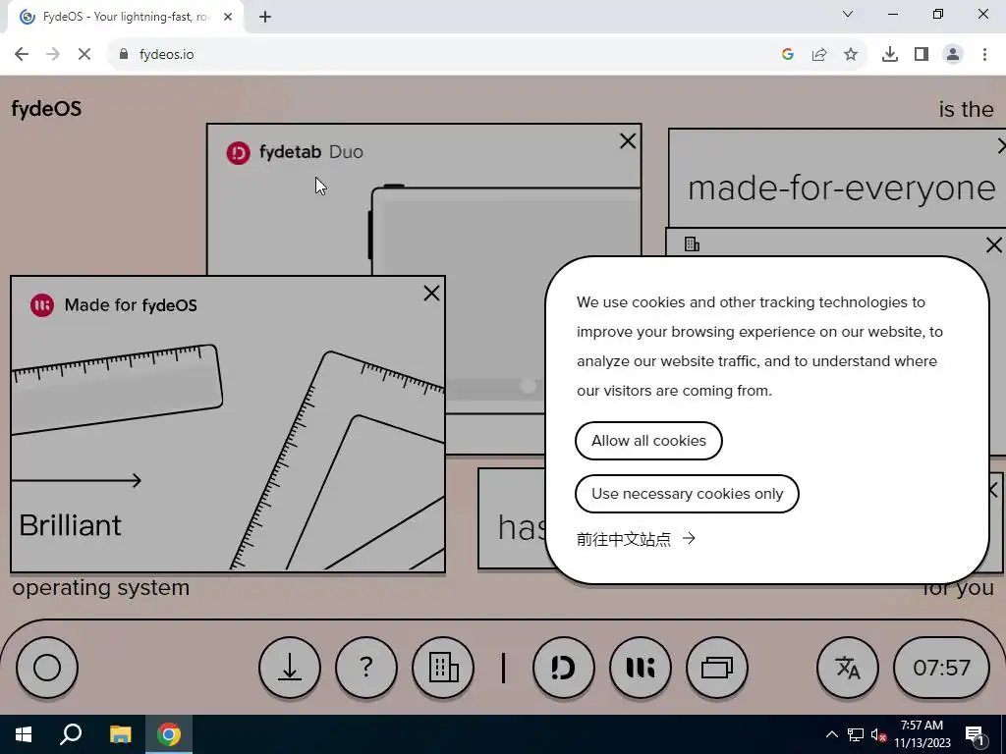Open the enterprise building icon in dock
Image resolution: width=1006 pixels, height=754 pixels.
point(443,668)
